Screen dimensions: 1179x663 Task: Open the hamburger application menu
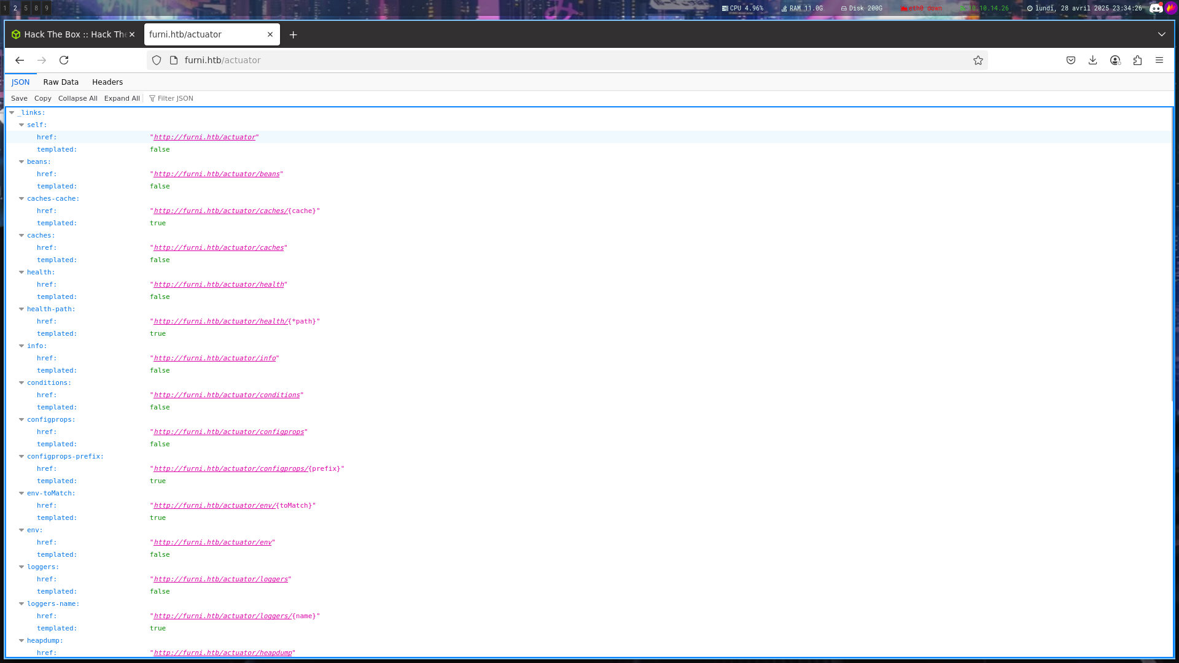pyautogui.click(x=1159, y=60)
